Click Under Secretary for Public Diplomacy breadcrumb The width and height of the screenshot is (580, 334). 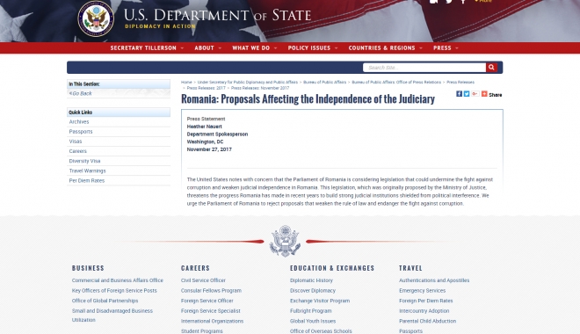248,82
